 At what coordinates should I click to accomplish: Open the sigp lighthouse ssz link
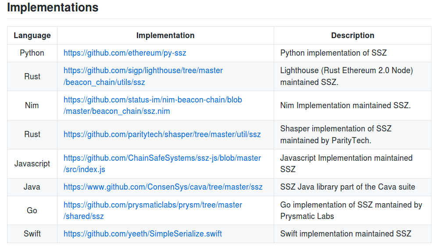pyautogui.click(x=143, y=71)
